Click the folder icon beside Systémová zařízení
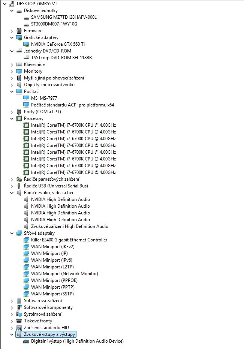Viewport: 244px width, 349px height. (x=19, y=314)
